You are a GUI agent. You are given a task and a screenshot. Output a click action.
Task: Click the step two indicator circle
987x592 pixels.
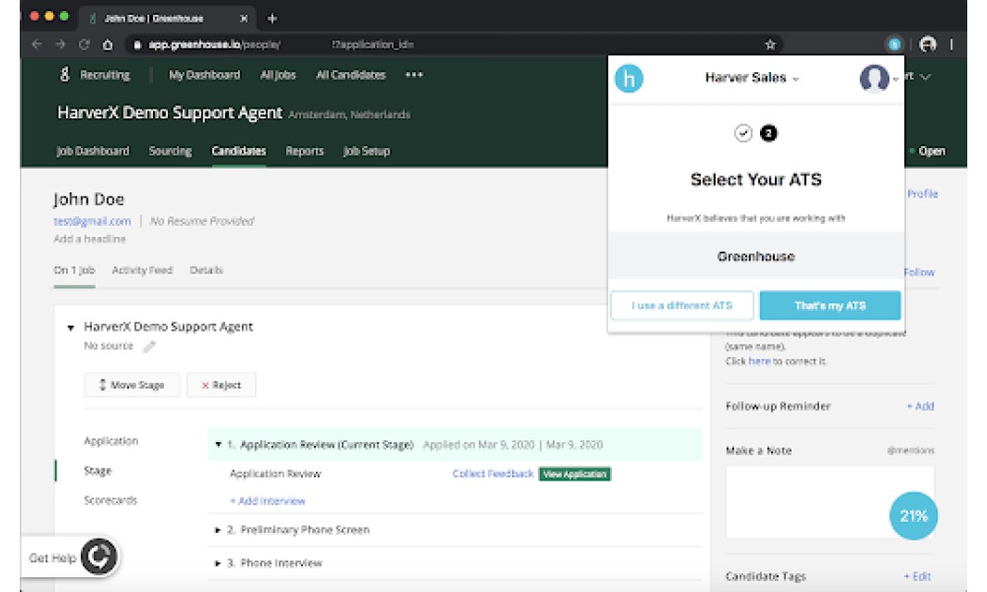(768, 133)
